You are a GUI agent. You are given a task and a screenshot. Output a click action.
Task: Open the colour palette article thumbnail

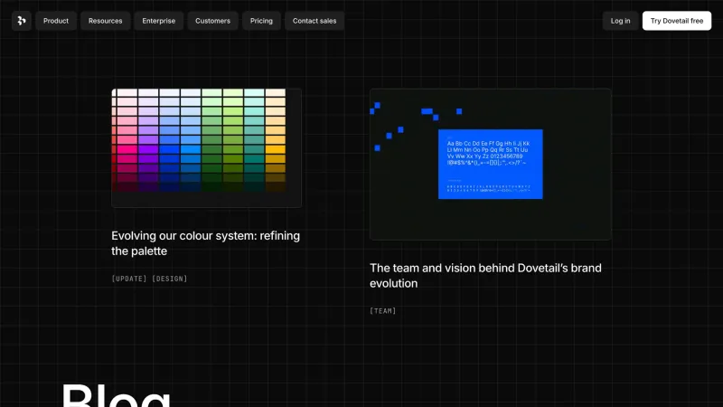click(x=207, y=148)
